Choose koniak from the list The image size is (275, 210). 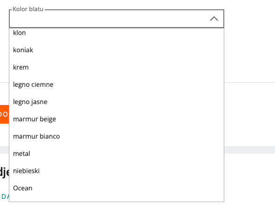(x=116, y=50)
